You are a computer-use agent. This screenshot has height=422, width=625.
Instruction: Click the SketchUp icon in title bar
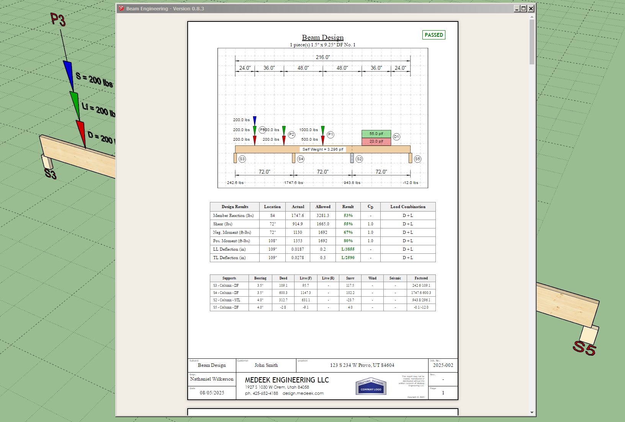click(121, 8)
